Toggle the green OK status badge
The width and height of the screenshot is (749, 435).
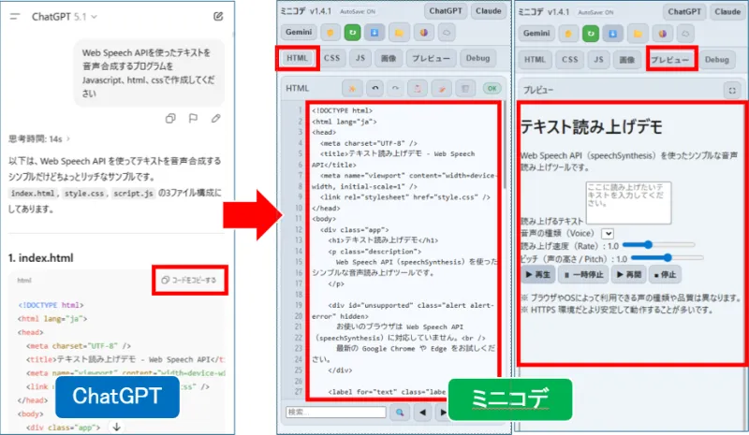click(491, 88)
